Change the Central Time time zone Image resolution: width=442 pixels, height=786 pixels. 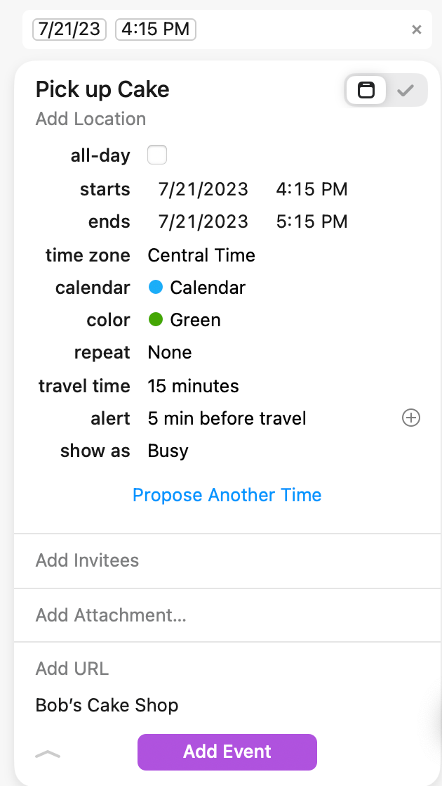click(201, 255)
